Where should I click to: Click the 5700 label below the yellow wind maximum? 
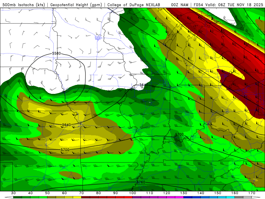pyautogui.click(x=65, y=150)
